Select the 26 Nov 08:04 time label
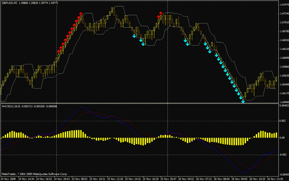The width and height of the screenshot is (289, 181). tap(222, 179)
